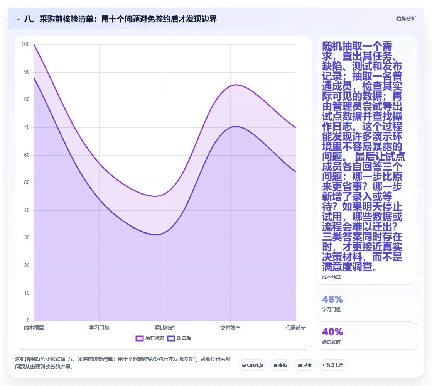Toggle the 原有状态 legend swatch
Image resolution: width=432 pixels, height=386 pixels.
(139, 338)
